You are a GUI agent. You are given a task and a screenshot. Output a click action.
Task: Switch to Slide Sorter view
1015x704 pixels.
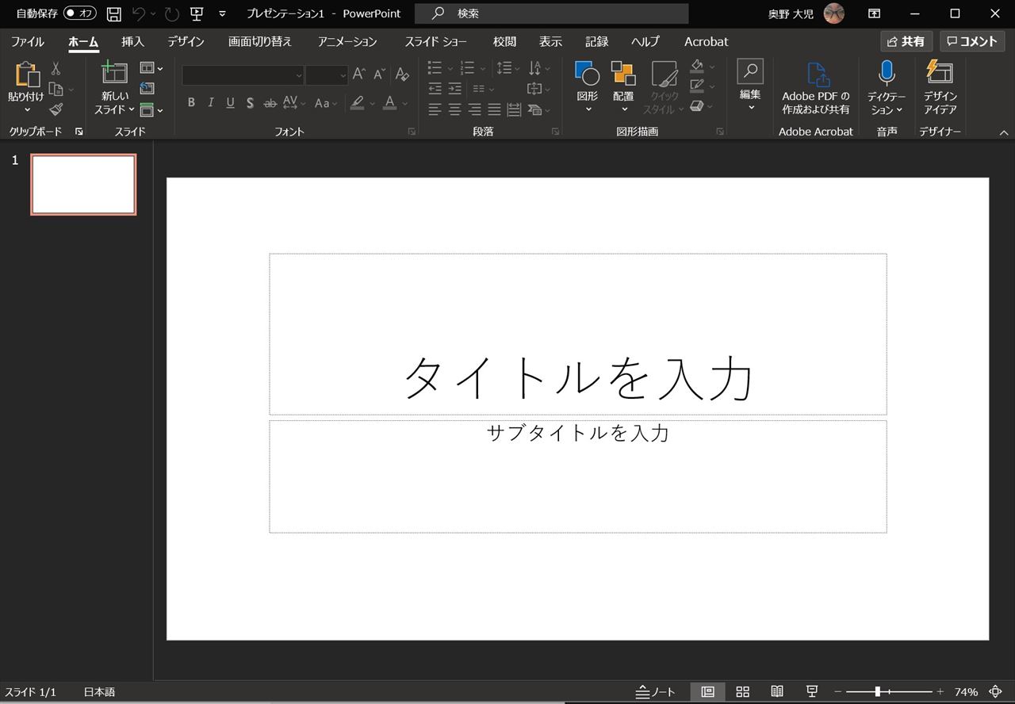(742, 692)
